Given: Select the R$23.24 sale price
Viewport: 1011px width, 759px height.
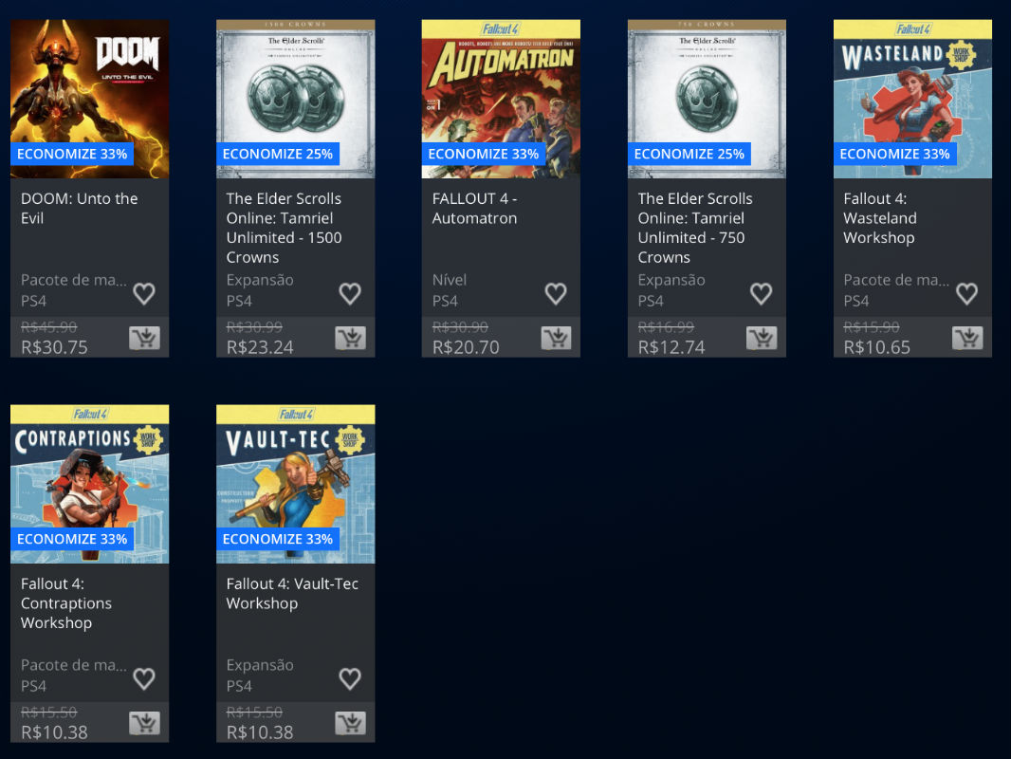Looking at the screenshot, I should 260,347.
